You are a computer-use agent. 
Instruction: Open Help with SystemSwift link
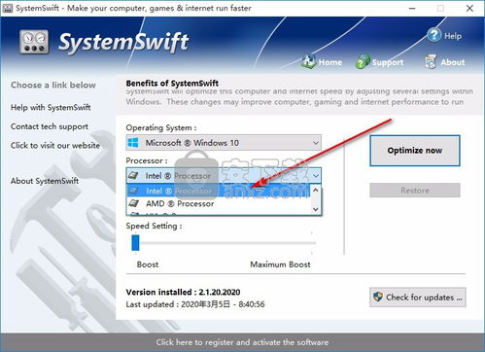point(51,107)
